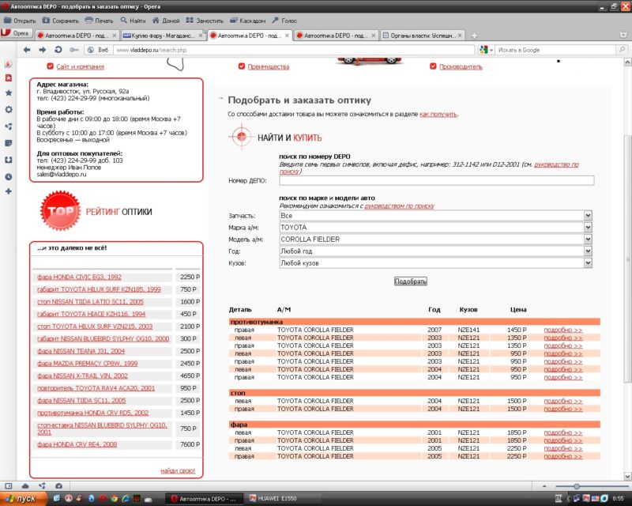
Task: Open the Найти (Find) toolbar tool
Action: point(133,21)
